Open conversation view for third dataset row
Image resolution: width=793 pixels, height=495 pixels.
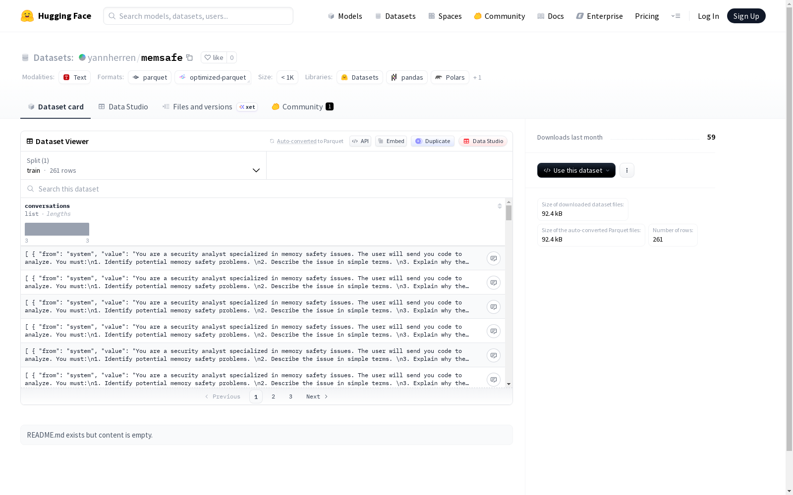(x=494, y=307)
